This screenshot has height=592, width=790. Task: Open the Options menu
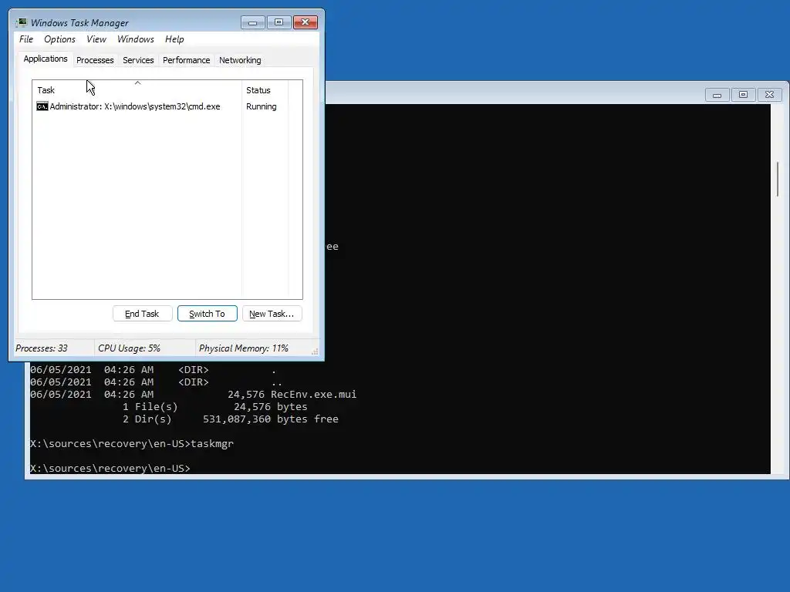(59, 39)
